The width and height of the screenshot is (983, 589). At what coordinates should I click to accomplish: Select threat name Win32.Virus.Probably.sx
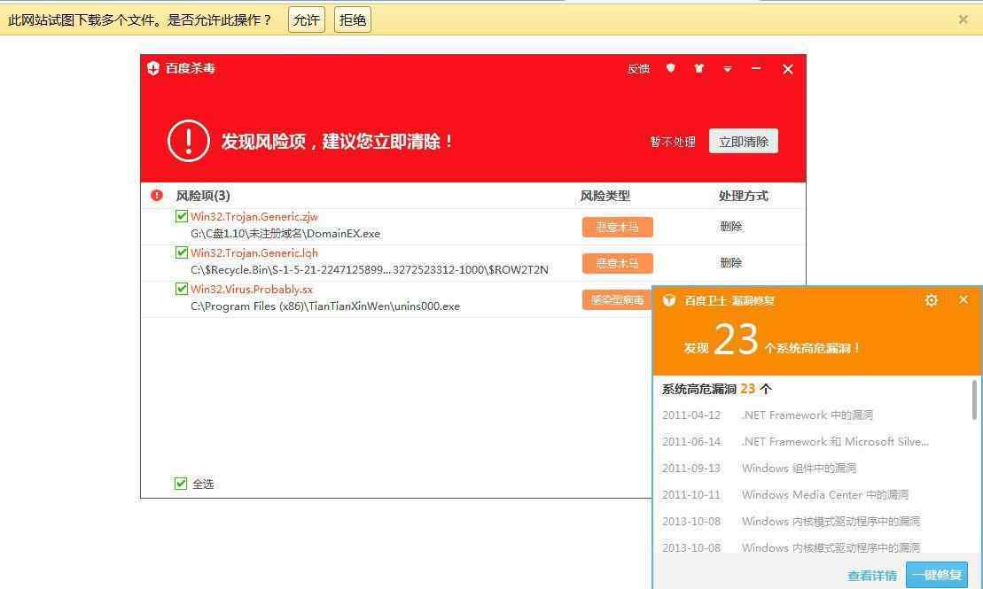252,289
